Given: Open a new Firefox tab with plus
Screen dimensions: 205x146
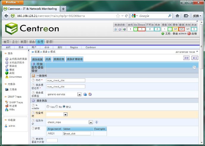Looking at the screenshot, I should 63,9.
